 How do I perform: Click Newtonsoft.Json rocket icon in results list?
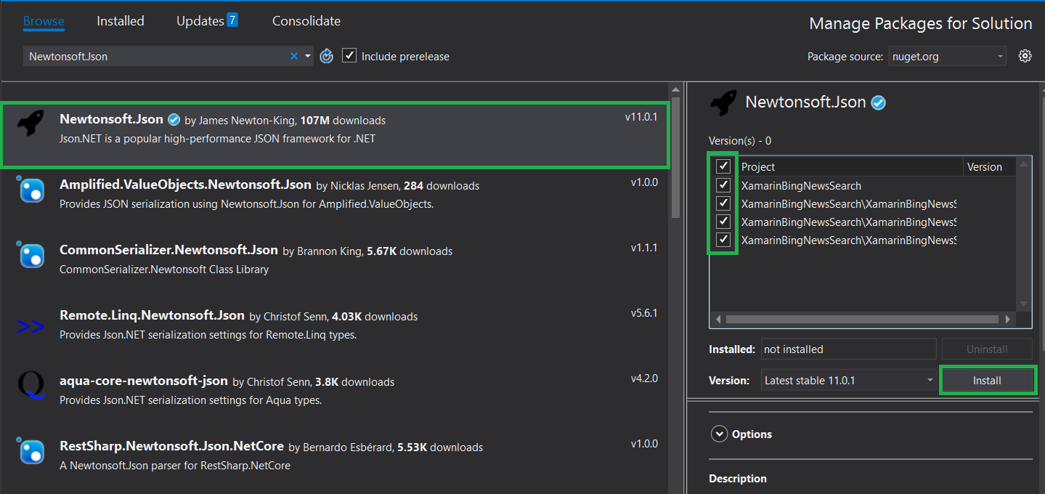click(x=31, y=123)
